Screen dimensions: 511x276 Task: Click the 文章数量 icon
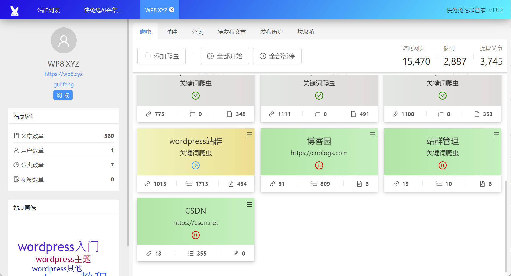pyautogui.click(x=16, y=135)
